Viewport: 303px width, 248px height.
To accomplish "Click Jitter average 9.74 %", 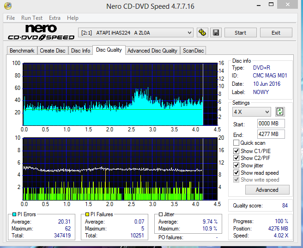I will coord(210,222).
